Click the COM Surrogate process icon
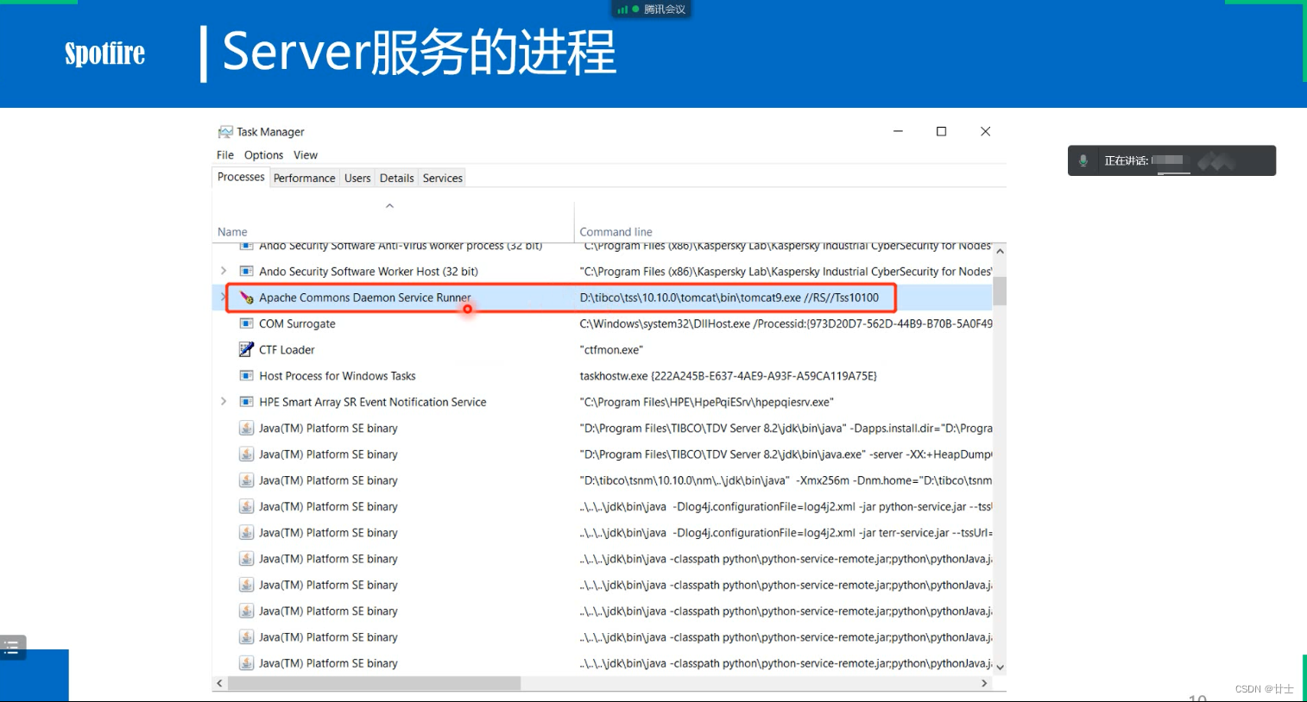 pyautogui.click(x=246, y=323)
